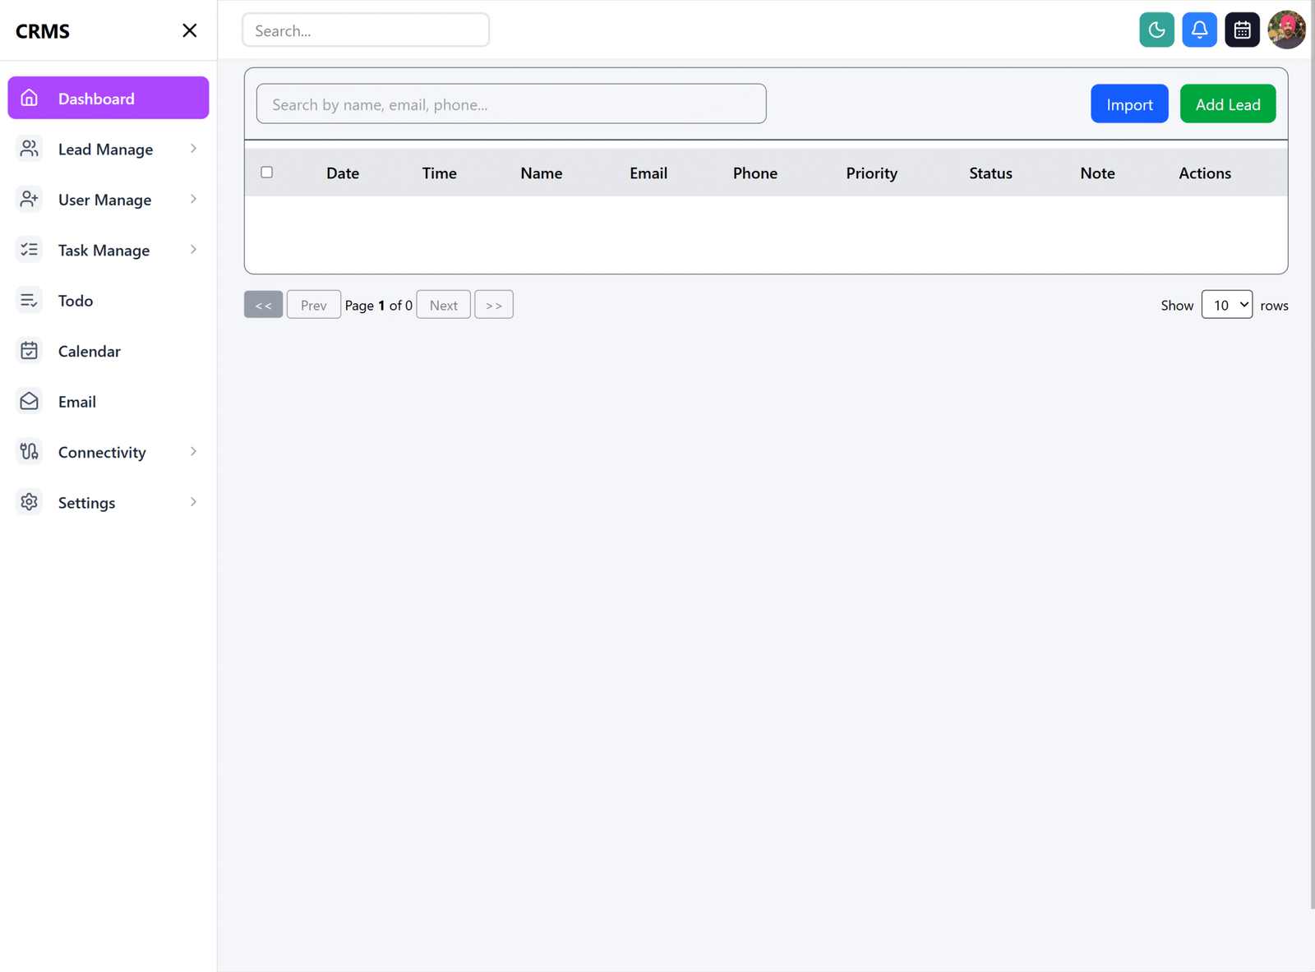Image resolution: width=1315 pixels, height=972 pixels.
Task: Open Task Manage menu item
Action: [104, 251]
